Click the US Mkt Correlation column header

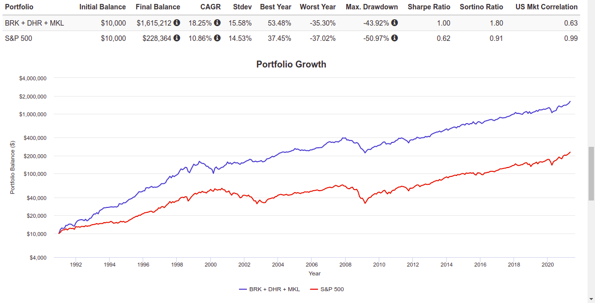[x=547, y=7]
